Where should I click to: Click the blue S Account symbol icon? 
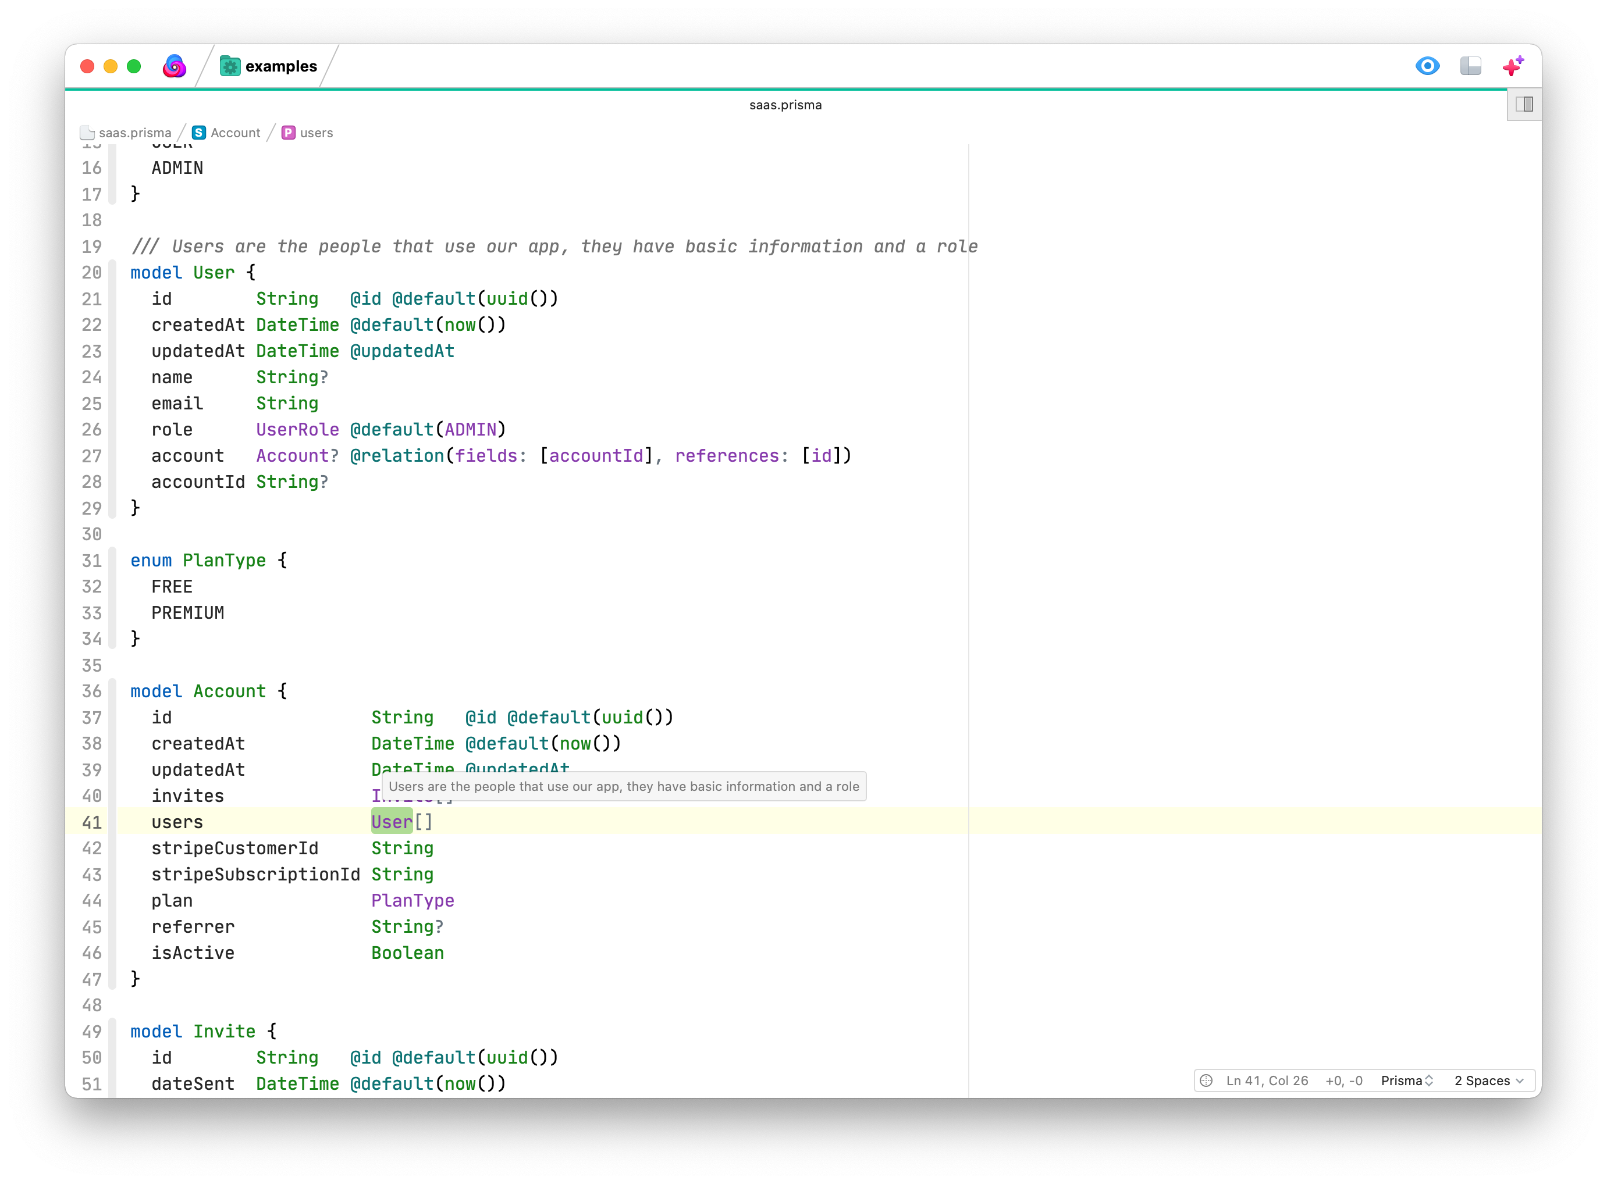[x=200, y=133]
